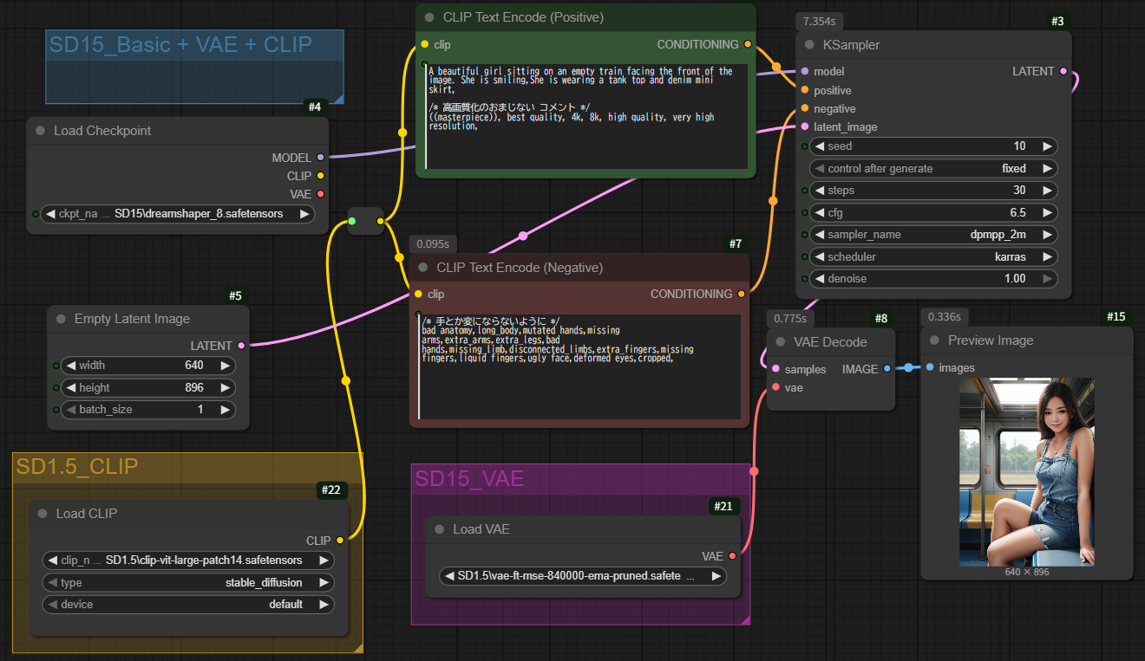Click the denoise 1.00 slider field
Screen dimensions: 1145x661
(x=933, y=279)
